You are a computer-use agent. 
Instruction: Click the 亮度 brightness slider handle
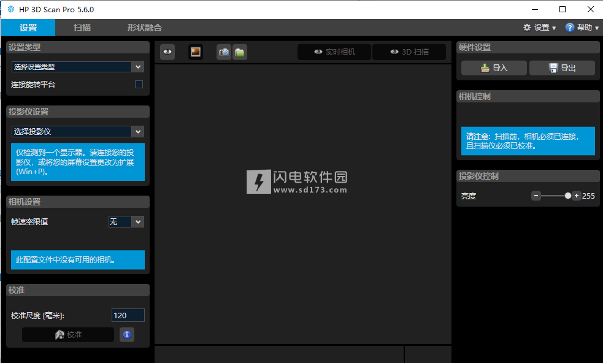click(567, 196)
